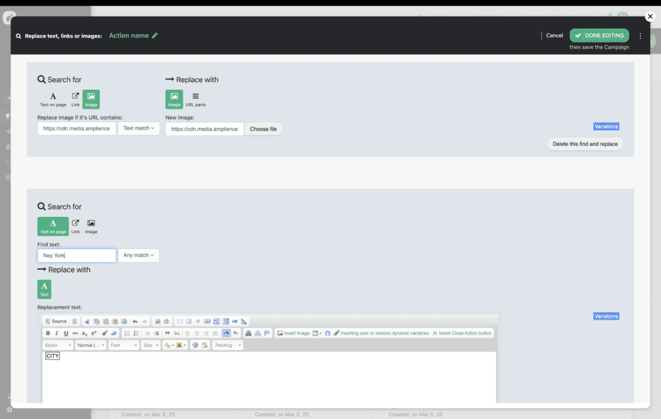Click the 'Find text' input containing Ney York
This screenshot has width=661, height=419.
(76, 256)
